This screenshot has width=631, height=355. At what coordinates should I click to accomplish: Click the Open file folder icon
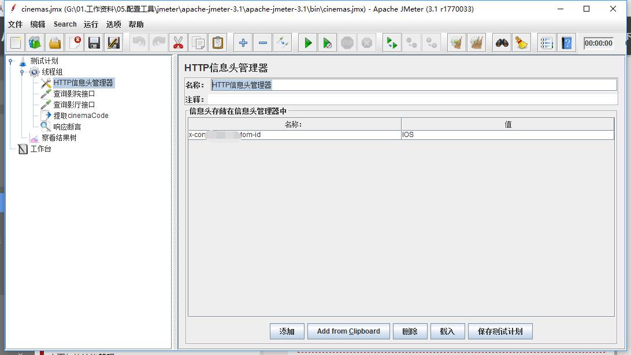[x=55, y=43]
